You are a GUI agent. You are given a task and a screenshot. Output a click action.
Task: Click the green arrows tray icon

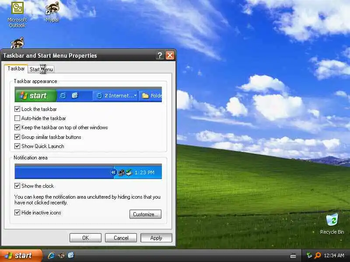309,255
